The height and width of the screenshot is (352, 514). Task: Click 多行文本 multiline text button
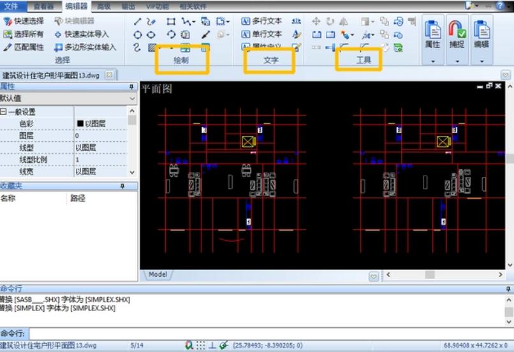pos(261,21)
